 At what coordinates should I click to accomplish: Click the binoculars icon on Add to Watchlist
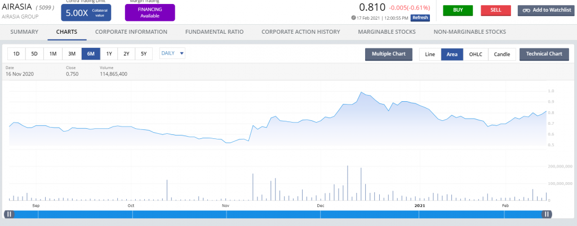coord(526,10)
